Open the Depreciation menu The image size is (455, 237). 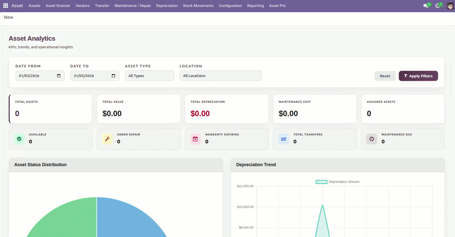click(x=167, y=6)
